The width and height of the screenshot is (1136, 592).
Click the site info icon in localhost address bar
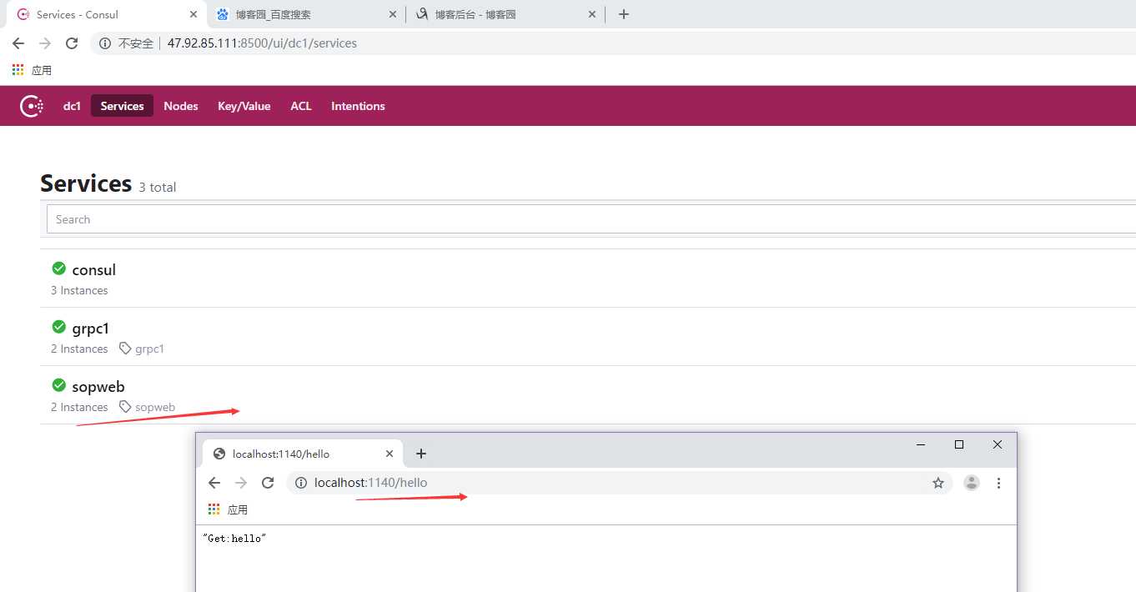coord(301,483)
